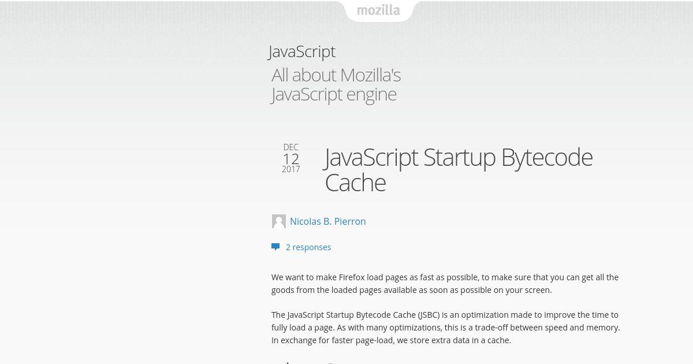The image size is (693, 364).
Task: Click the '(JSBC)' abbreviation in the paragraph
Action: 429,315
